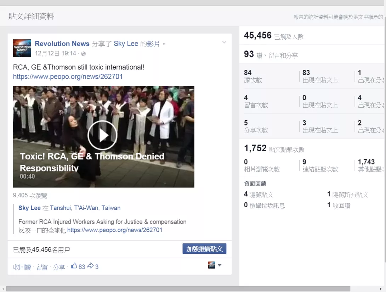
Task: Click the 貼文詳細資料 dialog title
Action: (x=31, y=16)
